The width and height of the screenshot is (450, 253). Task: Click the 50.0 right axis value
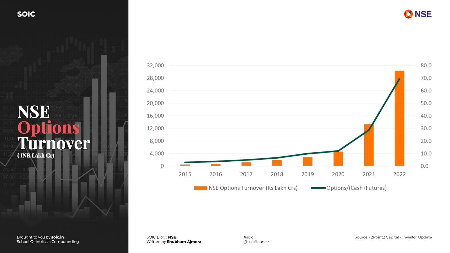pos(426,103)
